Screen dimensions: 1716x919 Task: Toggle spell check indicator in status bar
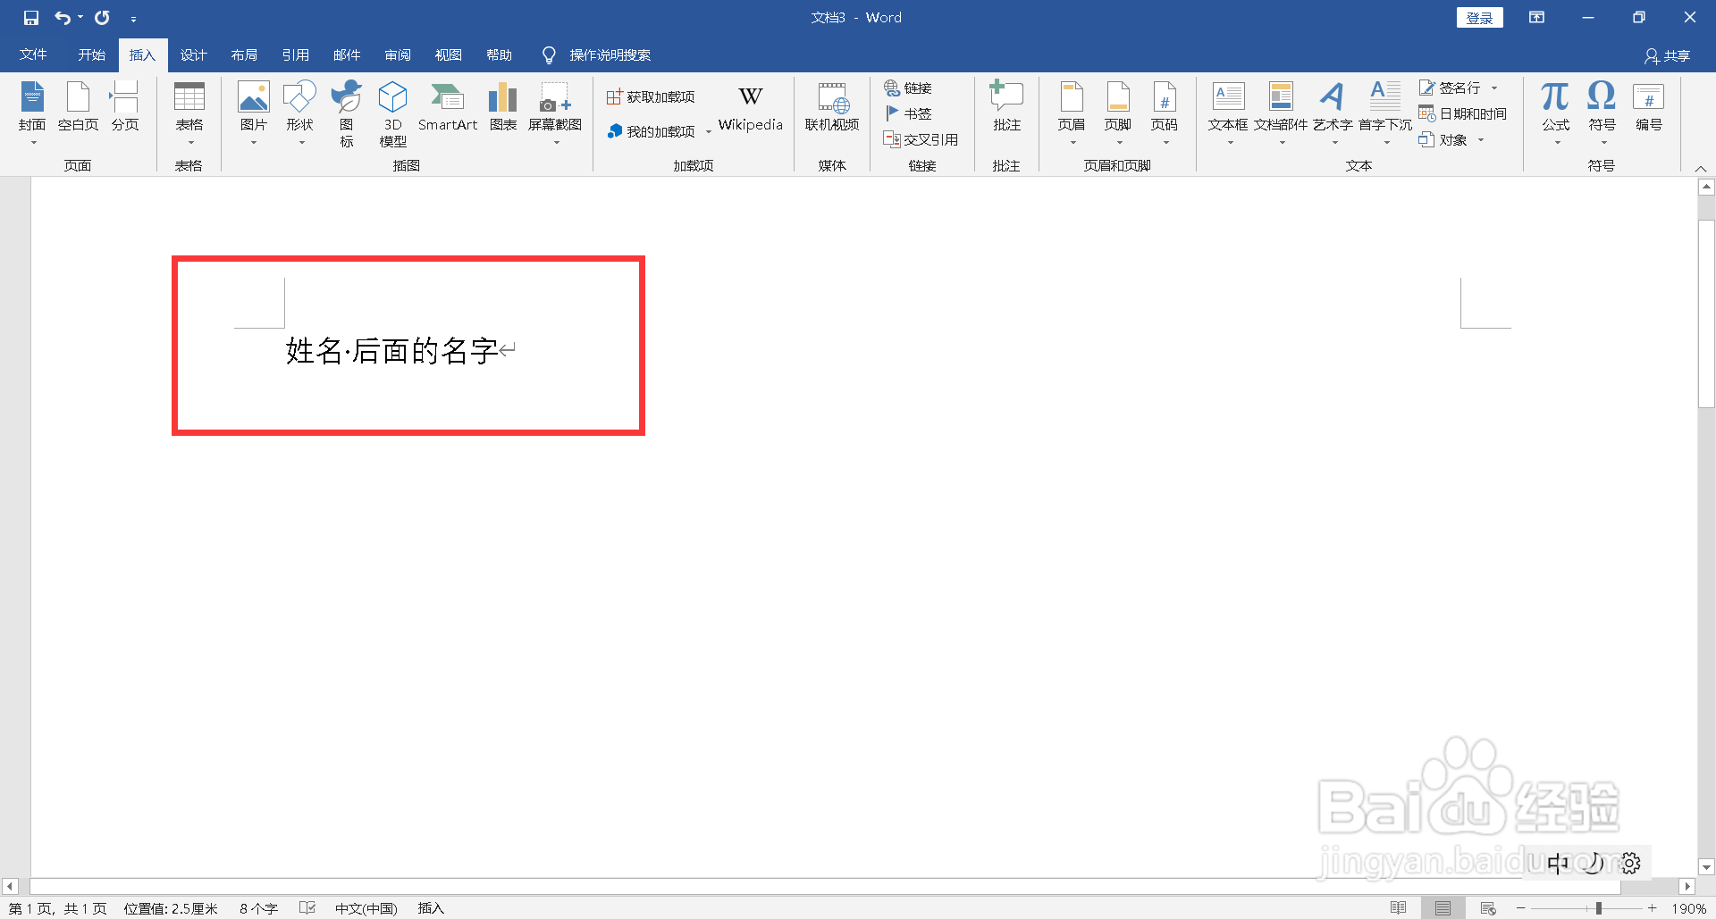click(307, 907)
